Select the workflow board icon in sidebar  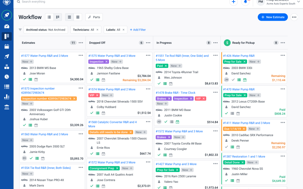[x=7, y=37]
